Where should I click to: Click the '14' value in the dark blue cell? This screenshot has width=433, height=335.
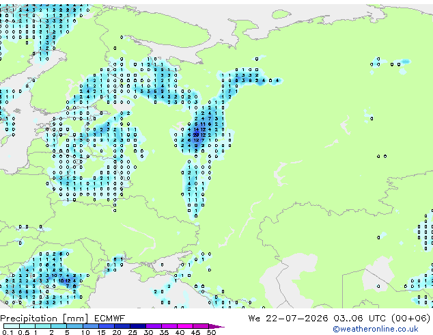point(196,129)
